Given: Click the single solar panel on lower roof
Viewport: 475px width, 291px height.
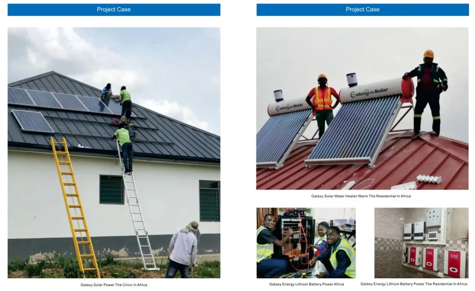Looking at the screenshot, I should pos(32,121).
